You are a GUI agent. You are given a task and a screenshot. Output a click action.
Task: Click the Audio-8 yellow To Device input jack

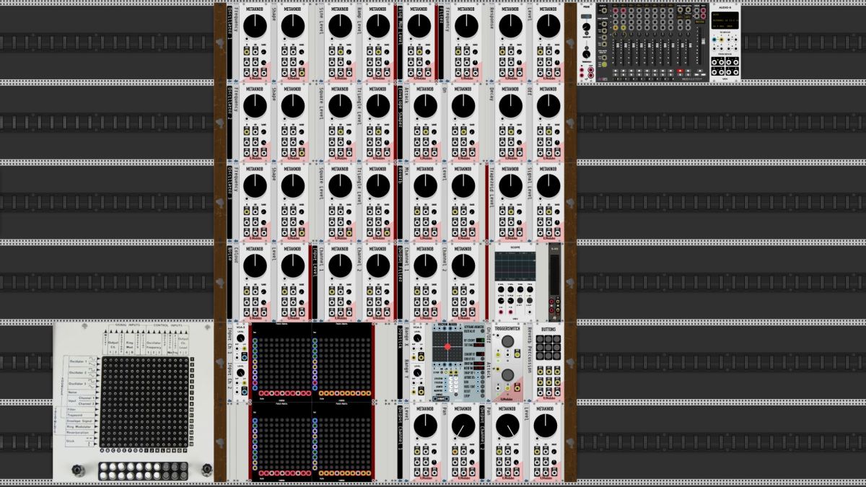[x=722, y=40]
